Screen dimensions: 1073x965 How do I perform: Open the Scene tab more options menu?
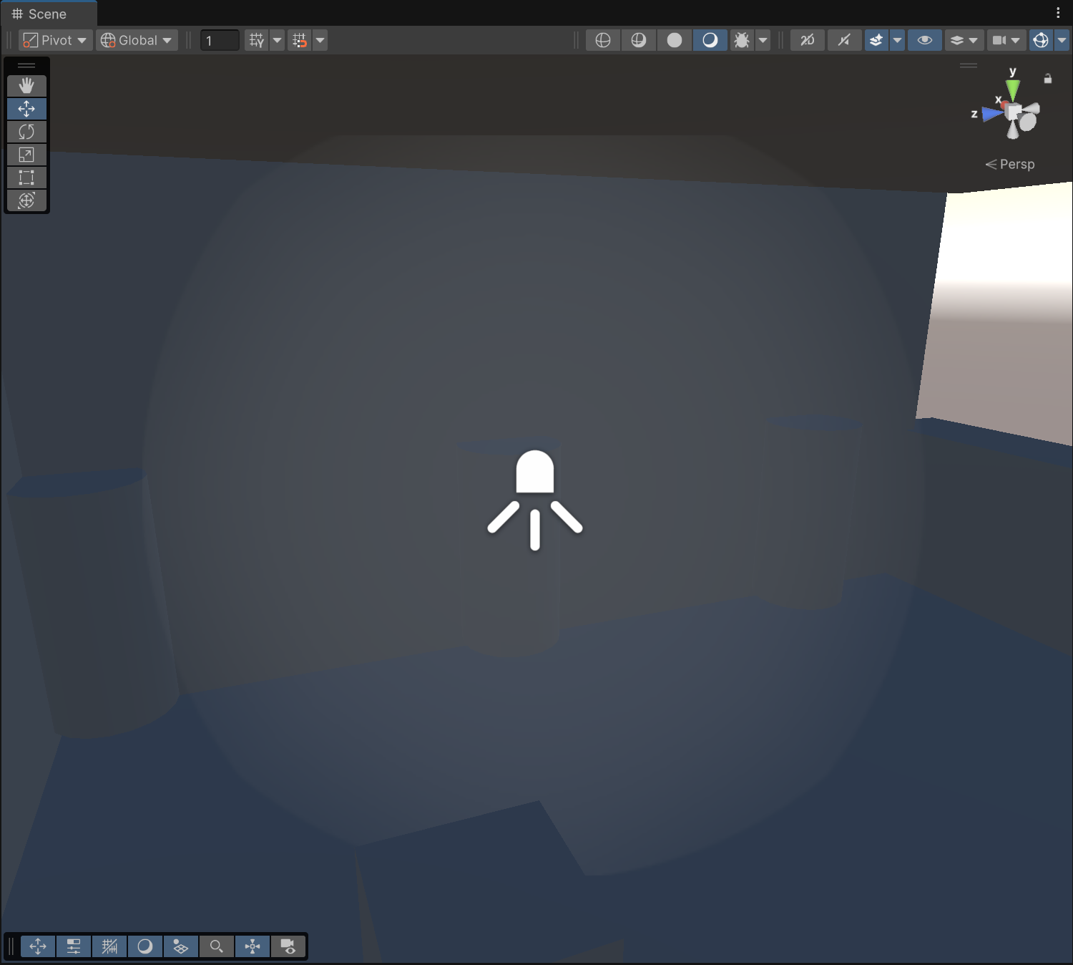pyautogui.click(x=1058, y=13)
